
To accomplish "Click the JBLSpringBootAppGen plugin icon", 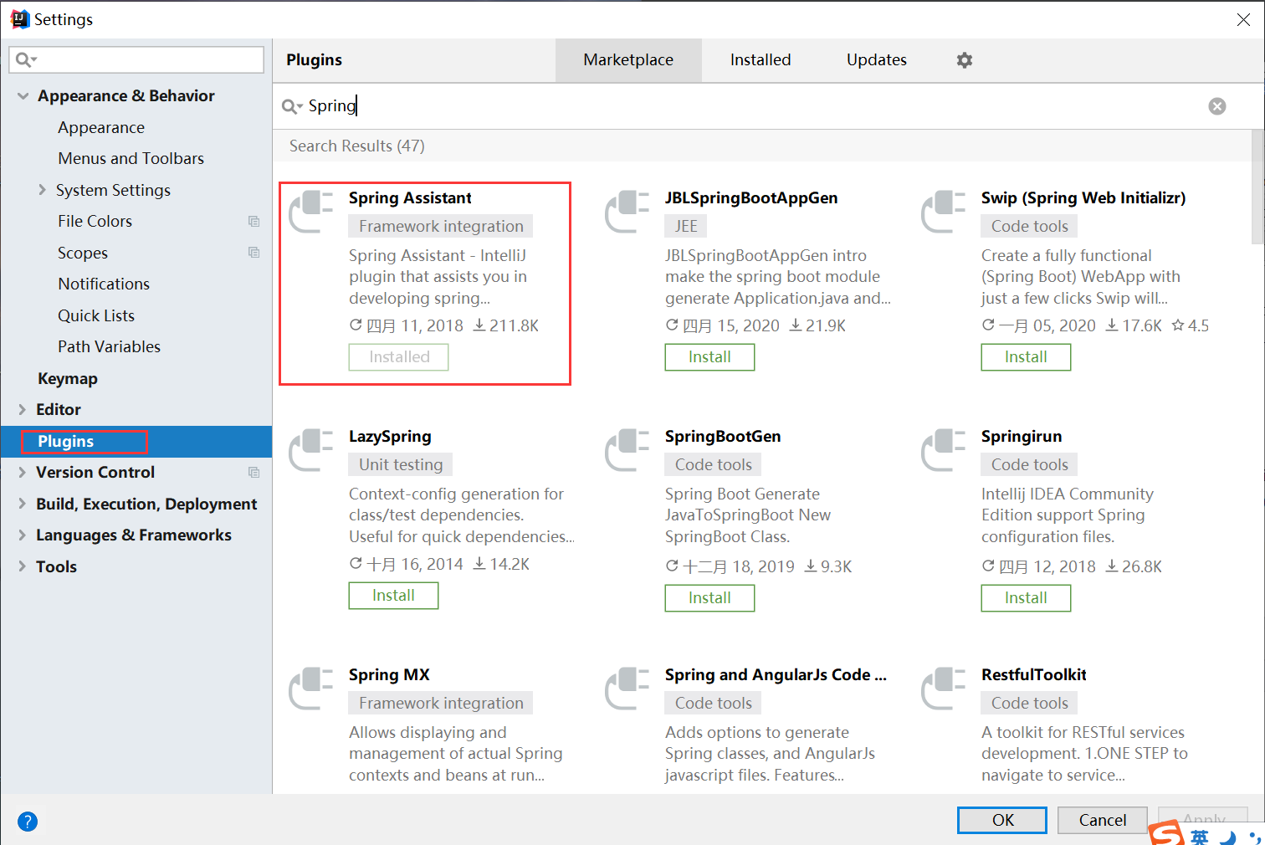I will (x=627, y=212).
